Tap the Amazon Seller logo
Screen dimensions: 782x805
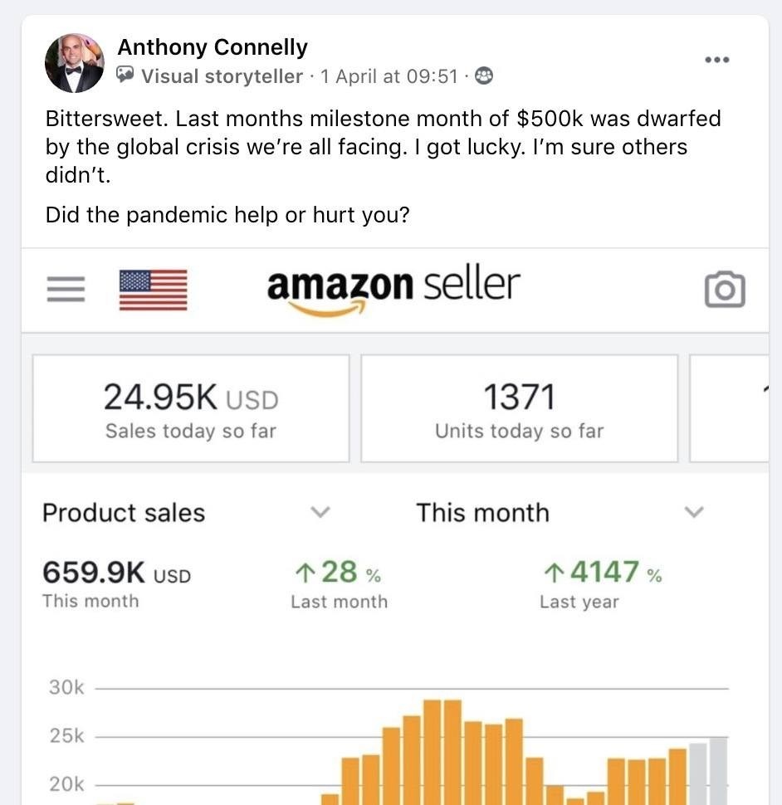(x=393, y=290)
